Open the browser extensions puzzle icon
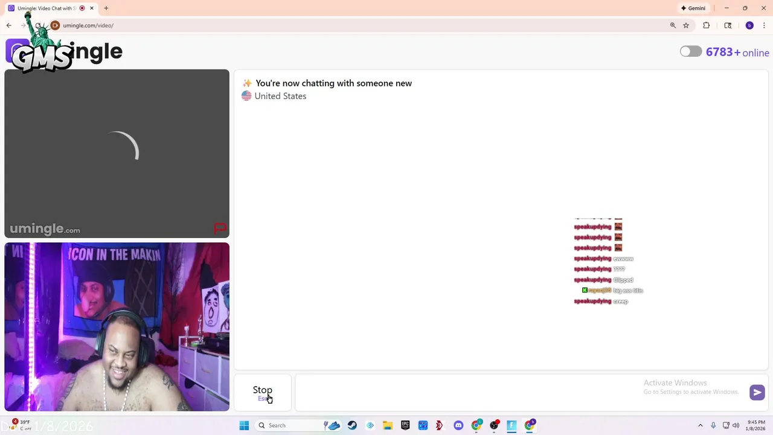Screen dimensions: 773x435 (706, 25)
